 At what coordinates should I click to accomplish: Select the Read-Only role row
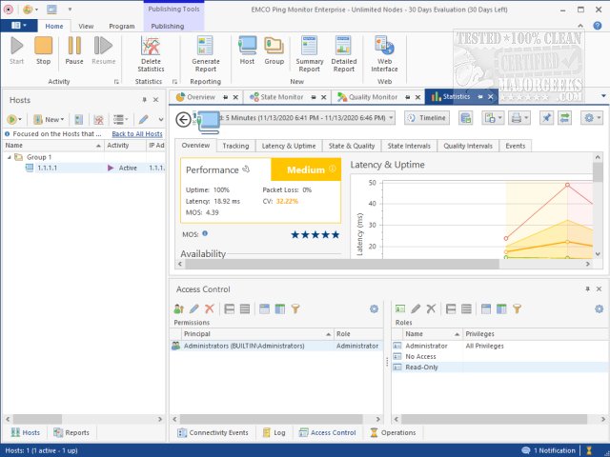[x=421, y=367]
